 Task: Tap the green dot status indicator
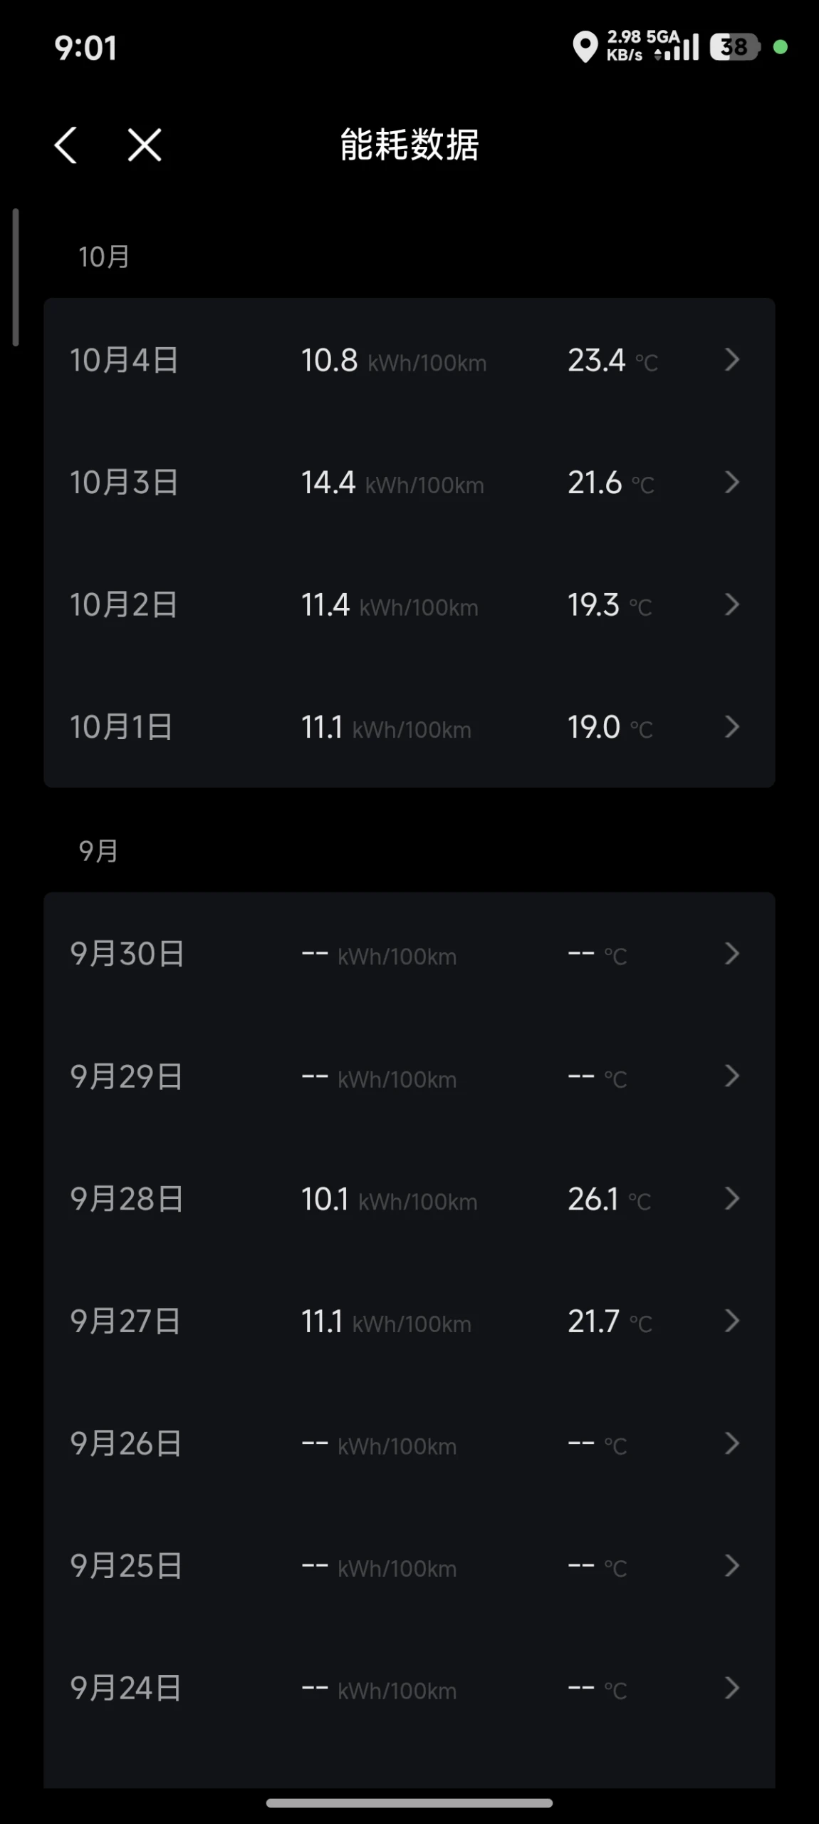pyautogui.click(x=781, y=47)
